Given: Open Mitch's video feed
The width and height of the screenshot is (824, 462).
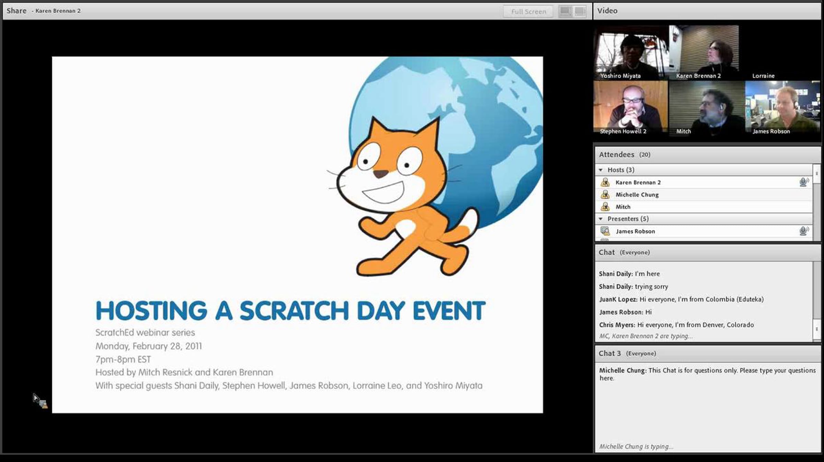Looking at the screenshot, I should pos(707,108).
